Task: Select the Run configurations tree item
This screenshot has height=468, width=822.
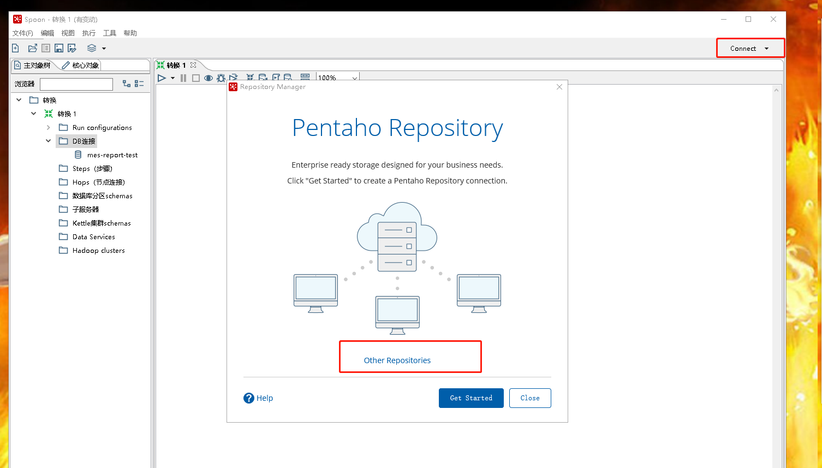Action: point(102,128)
